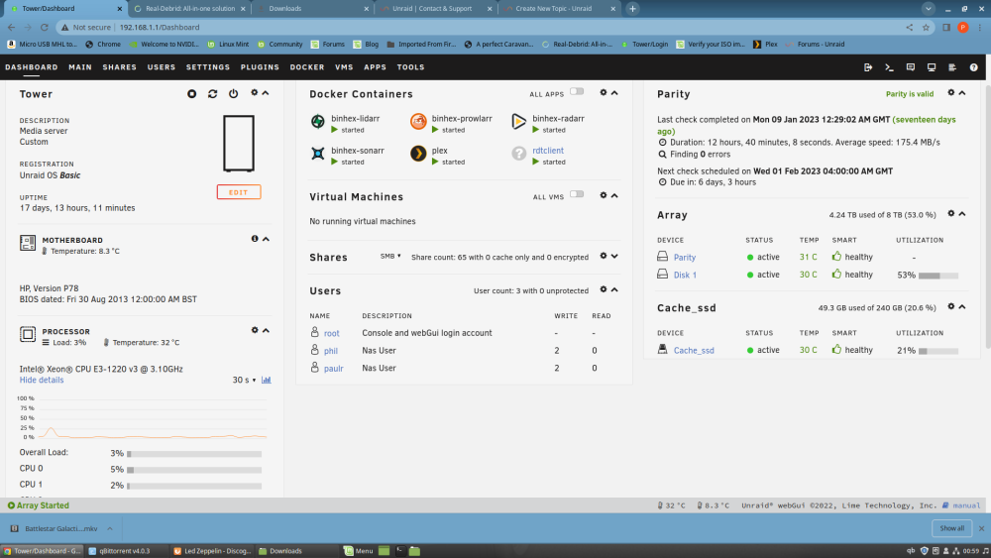
Task: Collapse the Parity panel
Action: pyautogui.click(x=962, y=93)
